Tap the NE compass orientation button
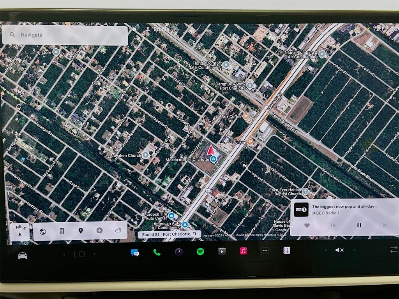This screenshot has height=299, width=399. (20, 232)
